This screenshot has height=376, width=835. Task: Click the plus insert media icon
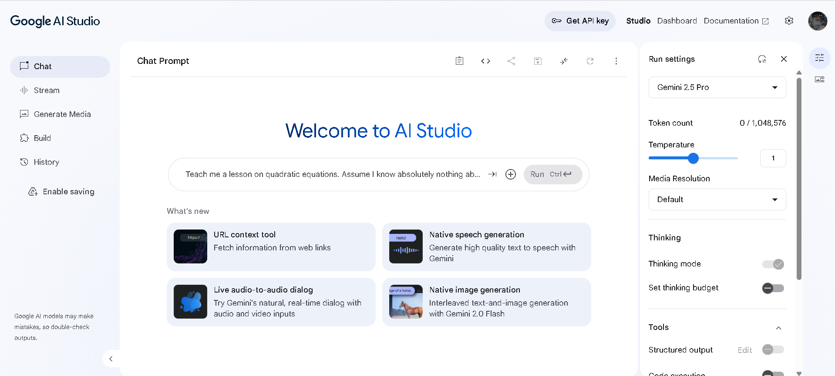click(x=511, y=174)
